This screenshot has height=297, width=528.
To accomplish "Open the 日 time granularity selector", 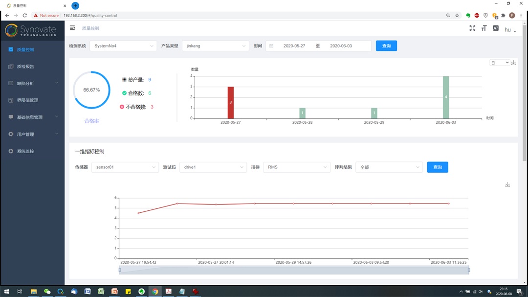I will click(500, 63).
